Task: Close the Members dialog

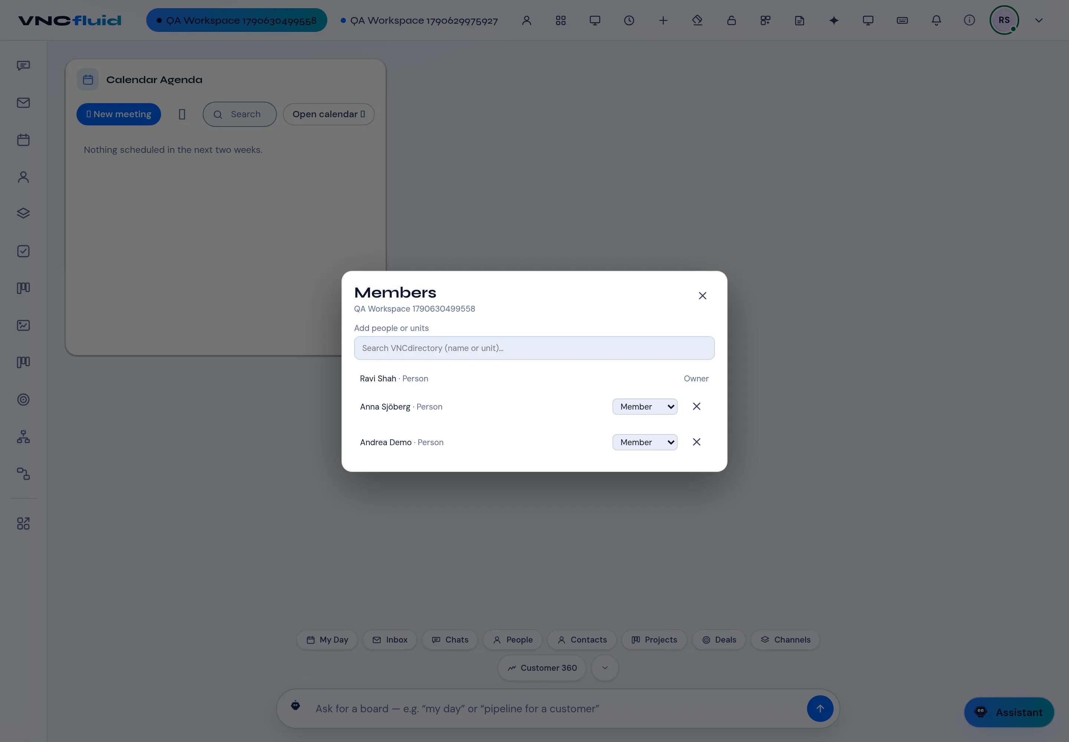Action: coord(702,296)
